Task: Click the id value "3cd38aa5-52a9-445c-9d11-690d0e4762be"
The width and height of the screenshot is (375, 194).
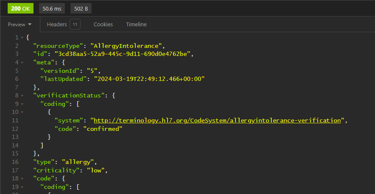Action: coord(123,54)
